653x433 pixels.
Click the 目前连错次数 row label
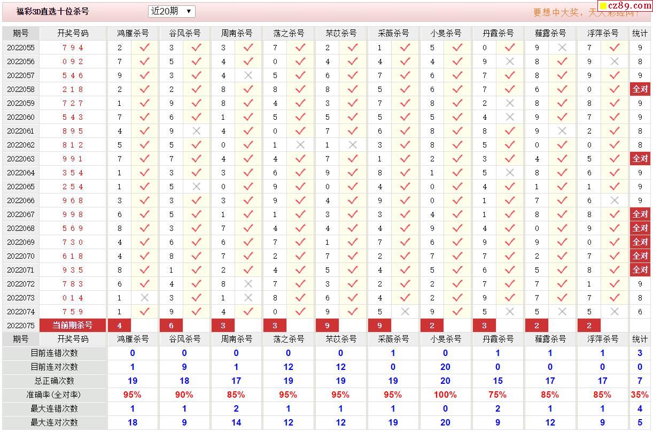click(54, 353)
